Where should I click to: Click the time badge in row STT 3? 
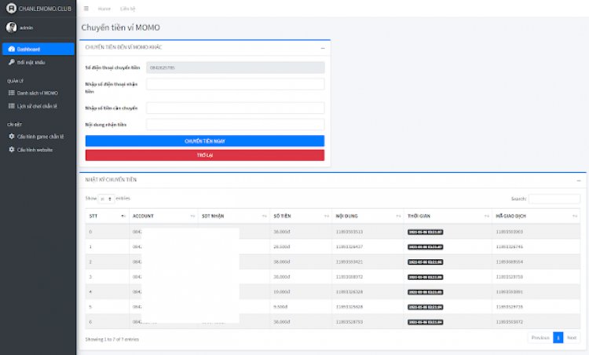(x=425, y=277)
